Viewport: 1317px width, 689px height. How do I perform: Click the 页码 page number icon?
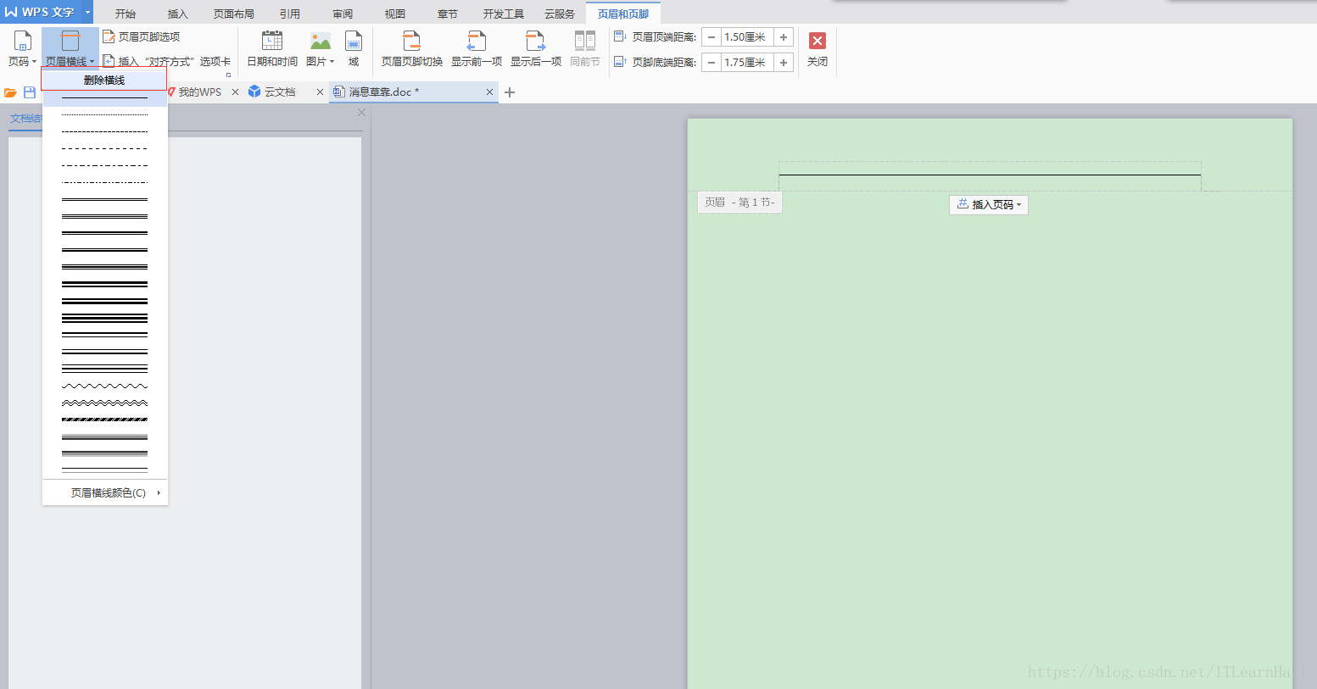[x=22, y=41]
